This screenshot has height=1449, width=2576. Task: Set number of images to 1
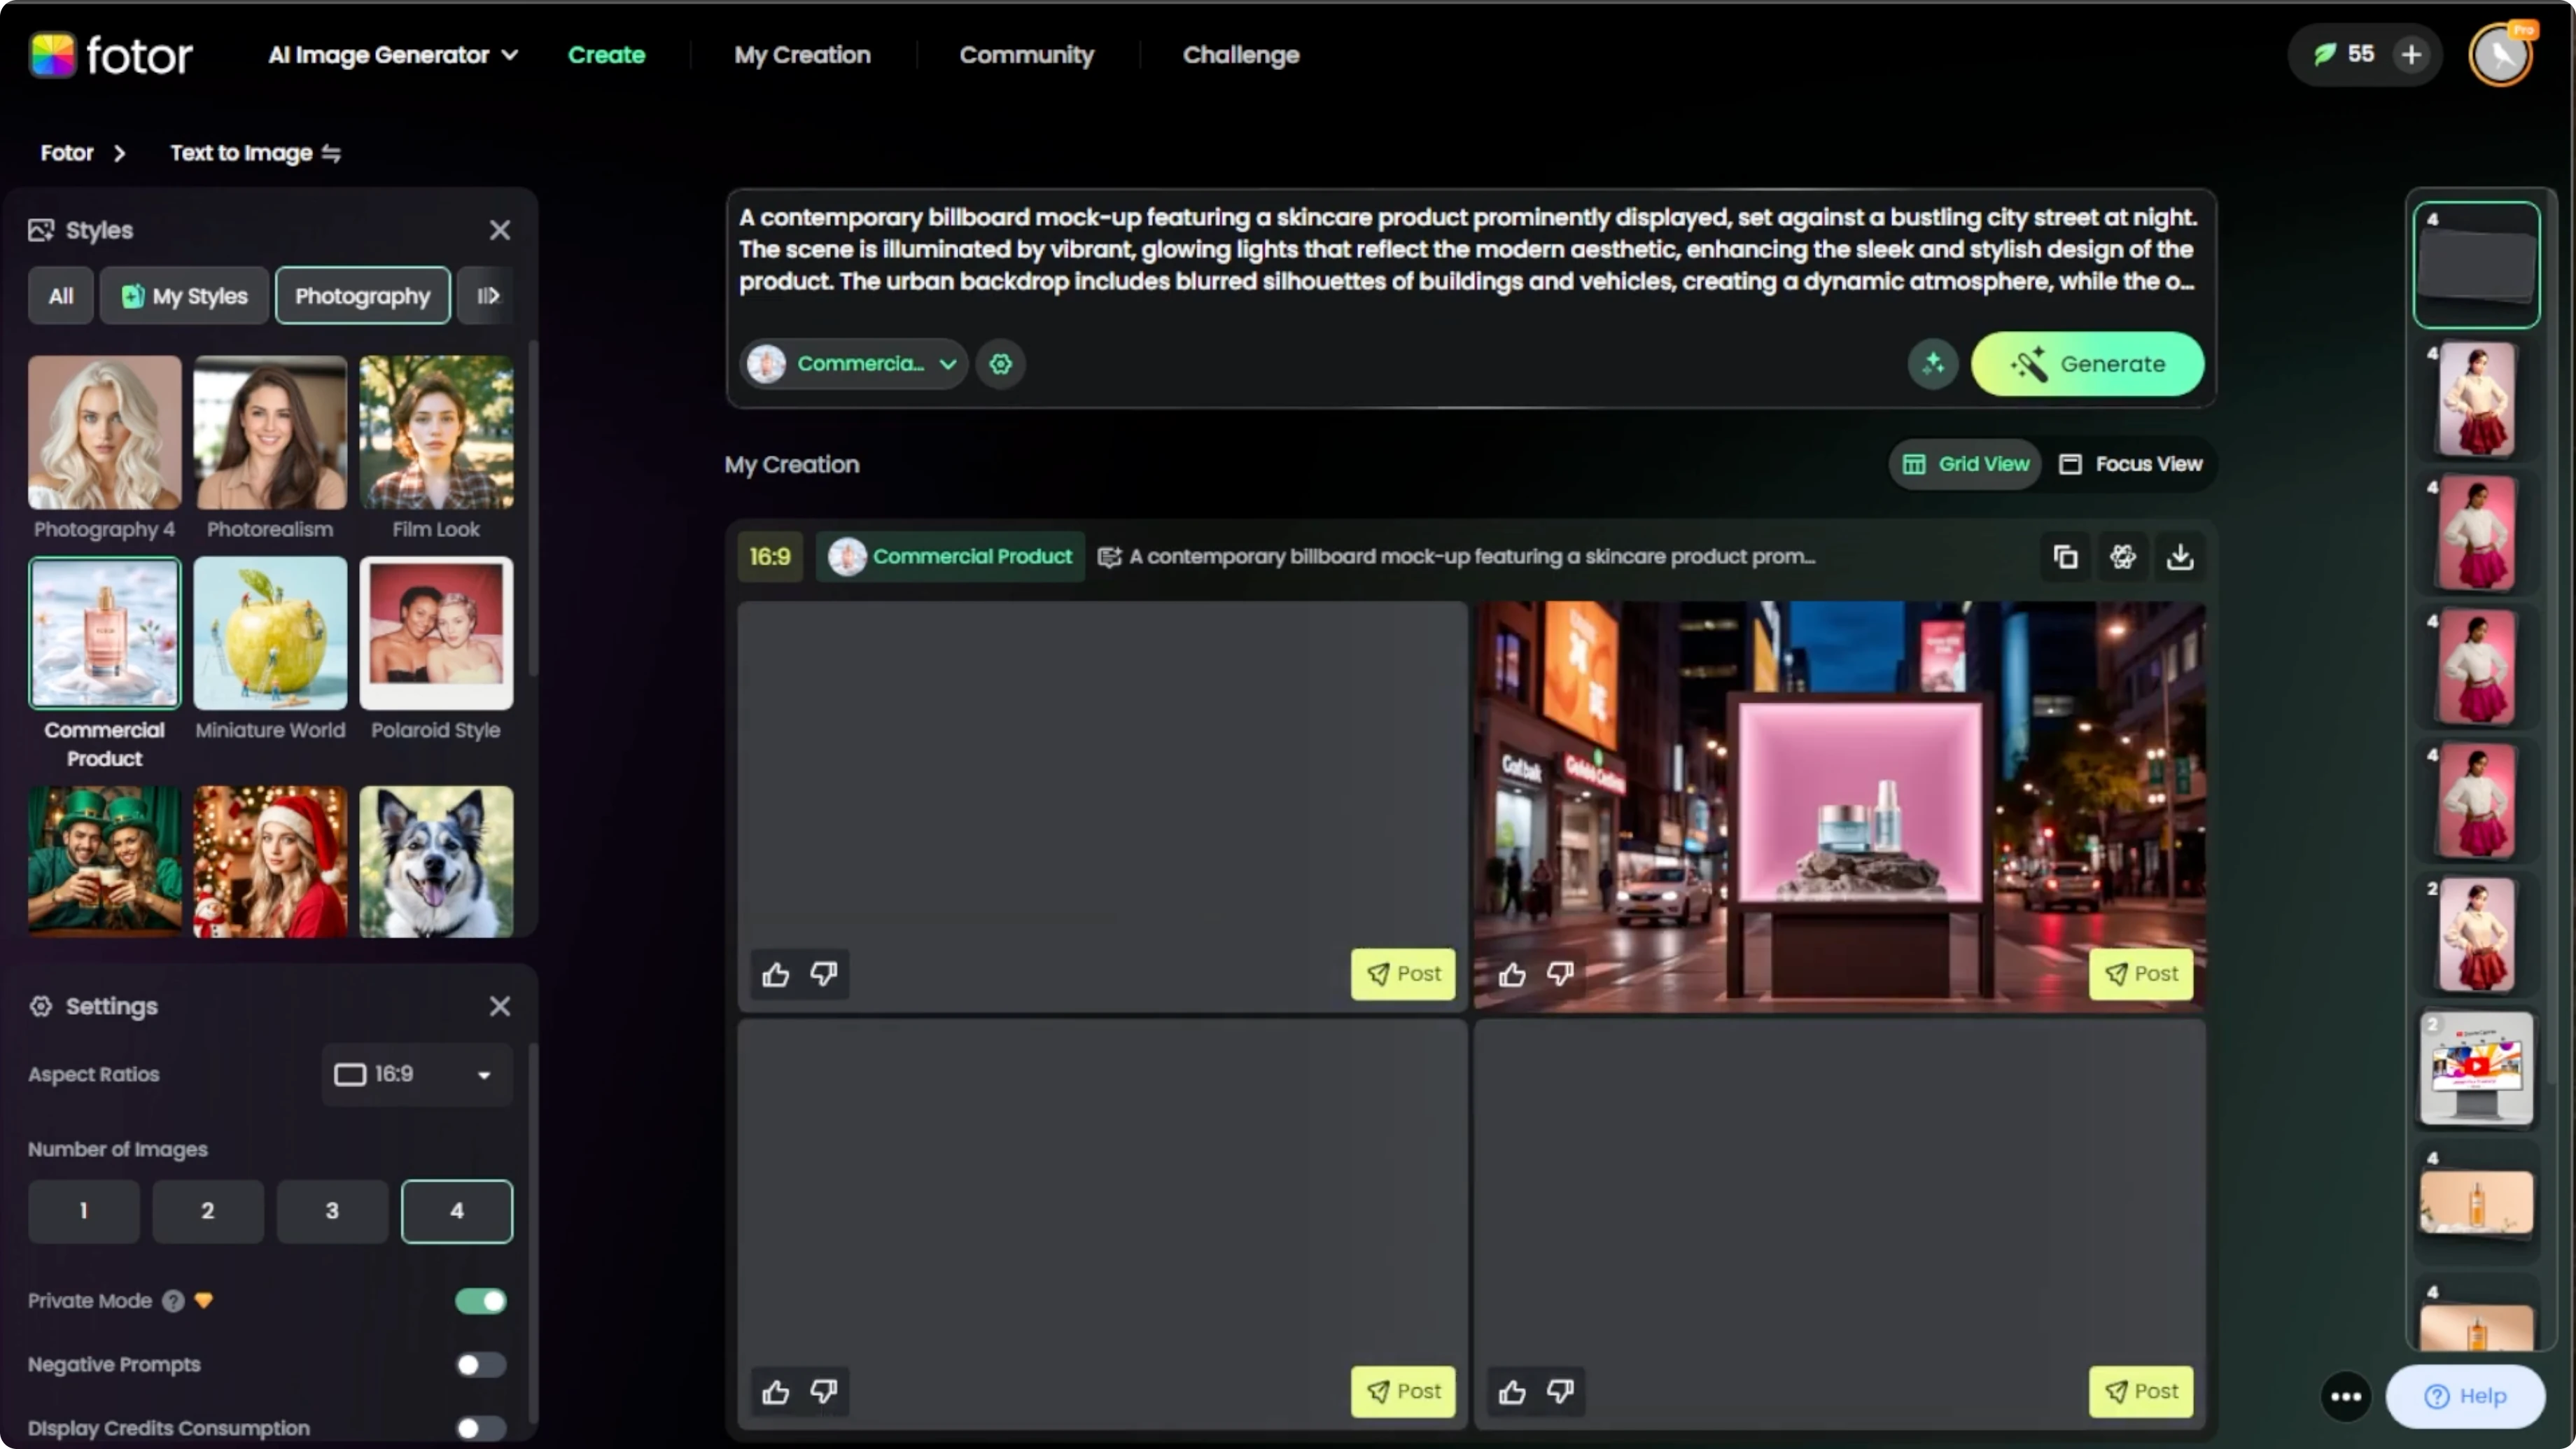point(84,1211)
